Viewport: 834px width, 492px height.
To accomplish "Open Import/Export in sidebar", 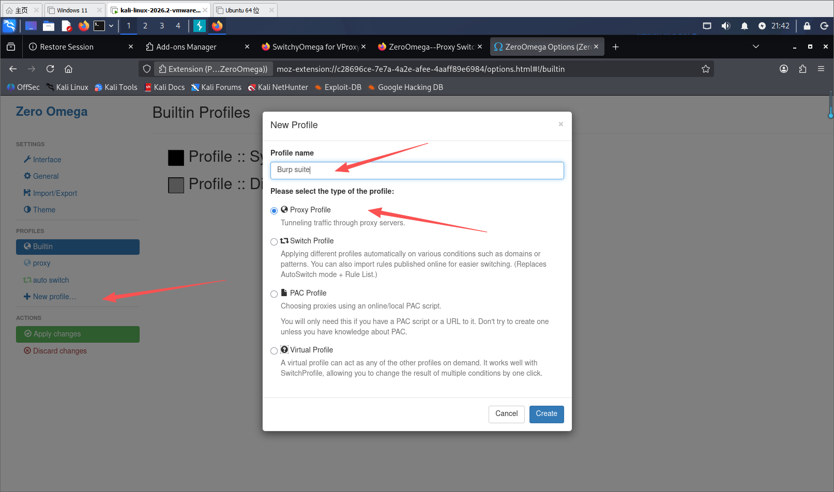I will tap(50, 193).
